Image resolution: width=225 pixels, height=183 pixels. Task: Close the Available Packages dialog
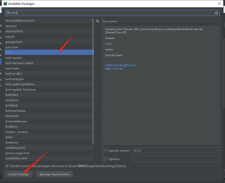pyautogui.click(x=219, y=4)
